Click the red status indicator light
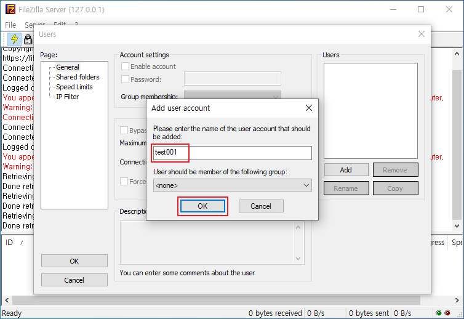 (x=447, y=313)
